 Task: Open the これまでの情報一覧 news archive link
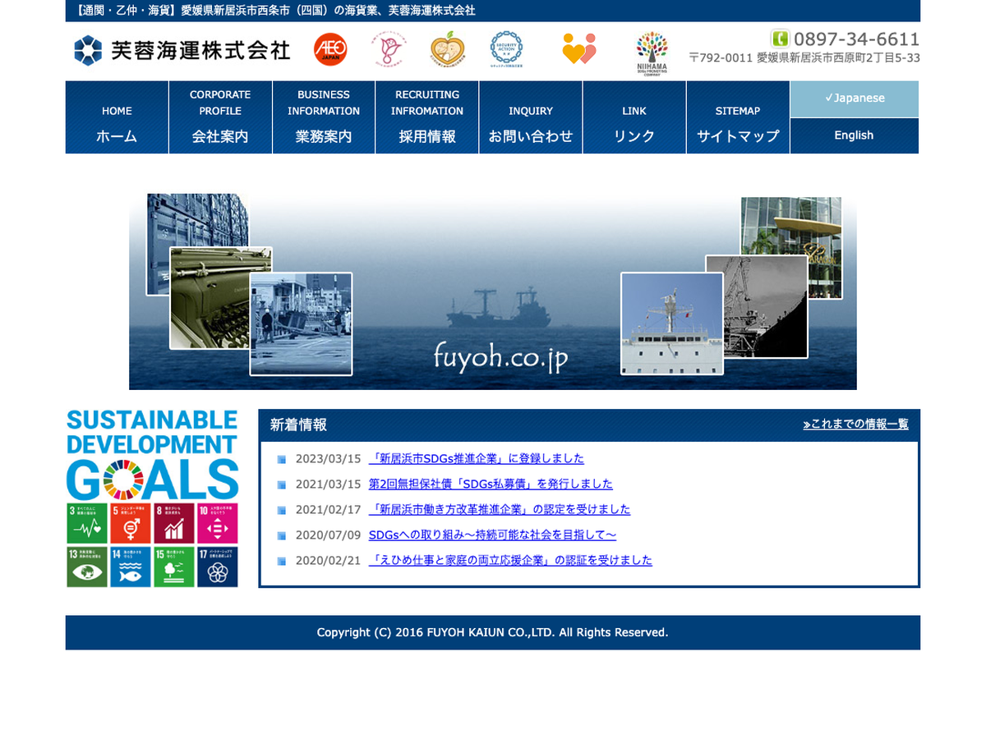click(x=855, y=425)
